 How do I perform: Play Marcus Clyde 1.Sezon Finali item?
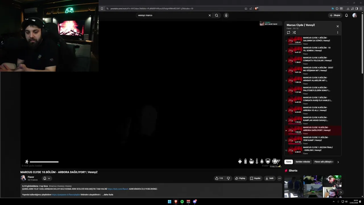pos(313,150)
